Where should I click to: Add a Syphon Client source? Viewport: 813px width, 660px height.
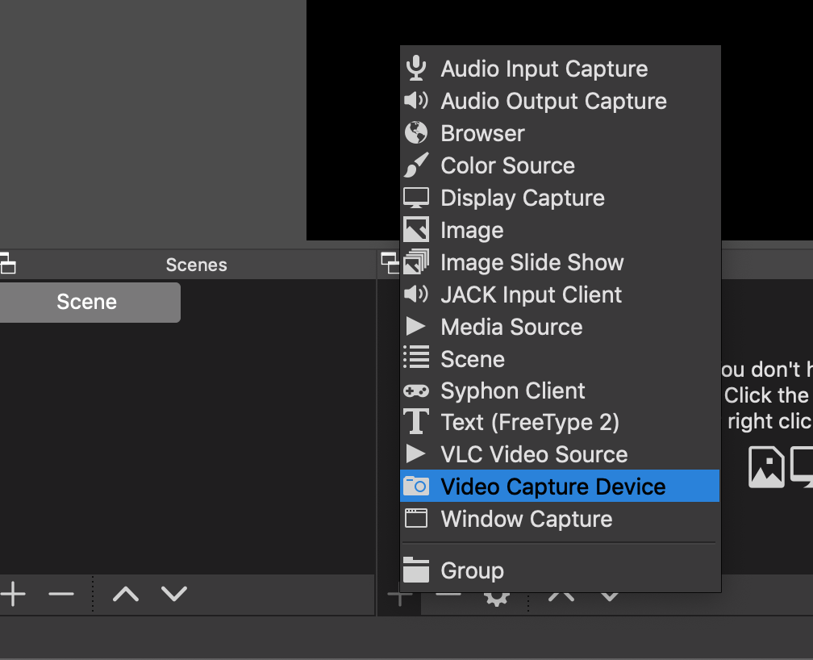point(512,391)
